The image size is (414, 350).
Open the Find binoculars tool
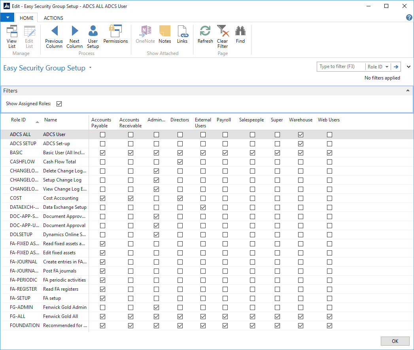point(240,34)
